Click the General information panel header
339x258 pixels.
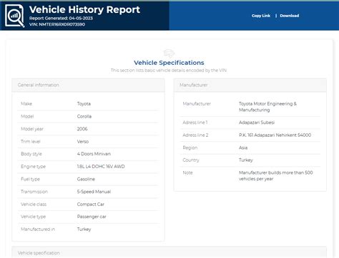coord(88,85)
